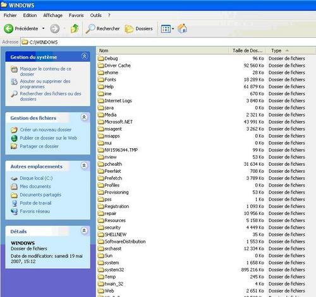This screenshot has height=297, width=316.
Task: Click the greyed forward arrow button
Action: coord(55,28)
